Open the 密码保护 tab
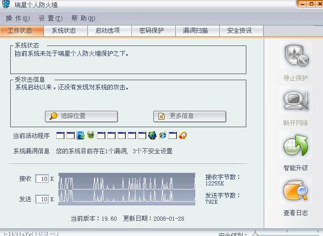The width and height of the screenshot is (323, 236). (153, 31)
